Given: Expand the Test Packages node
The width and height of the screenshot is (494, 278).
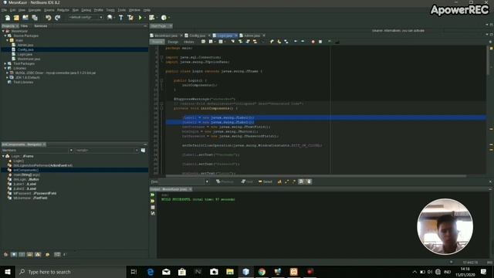Looking at the screenshot, I should coord(5,63).
